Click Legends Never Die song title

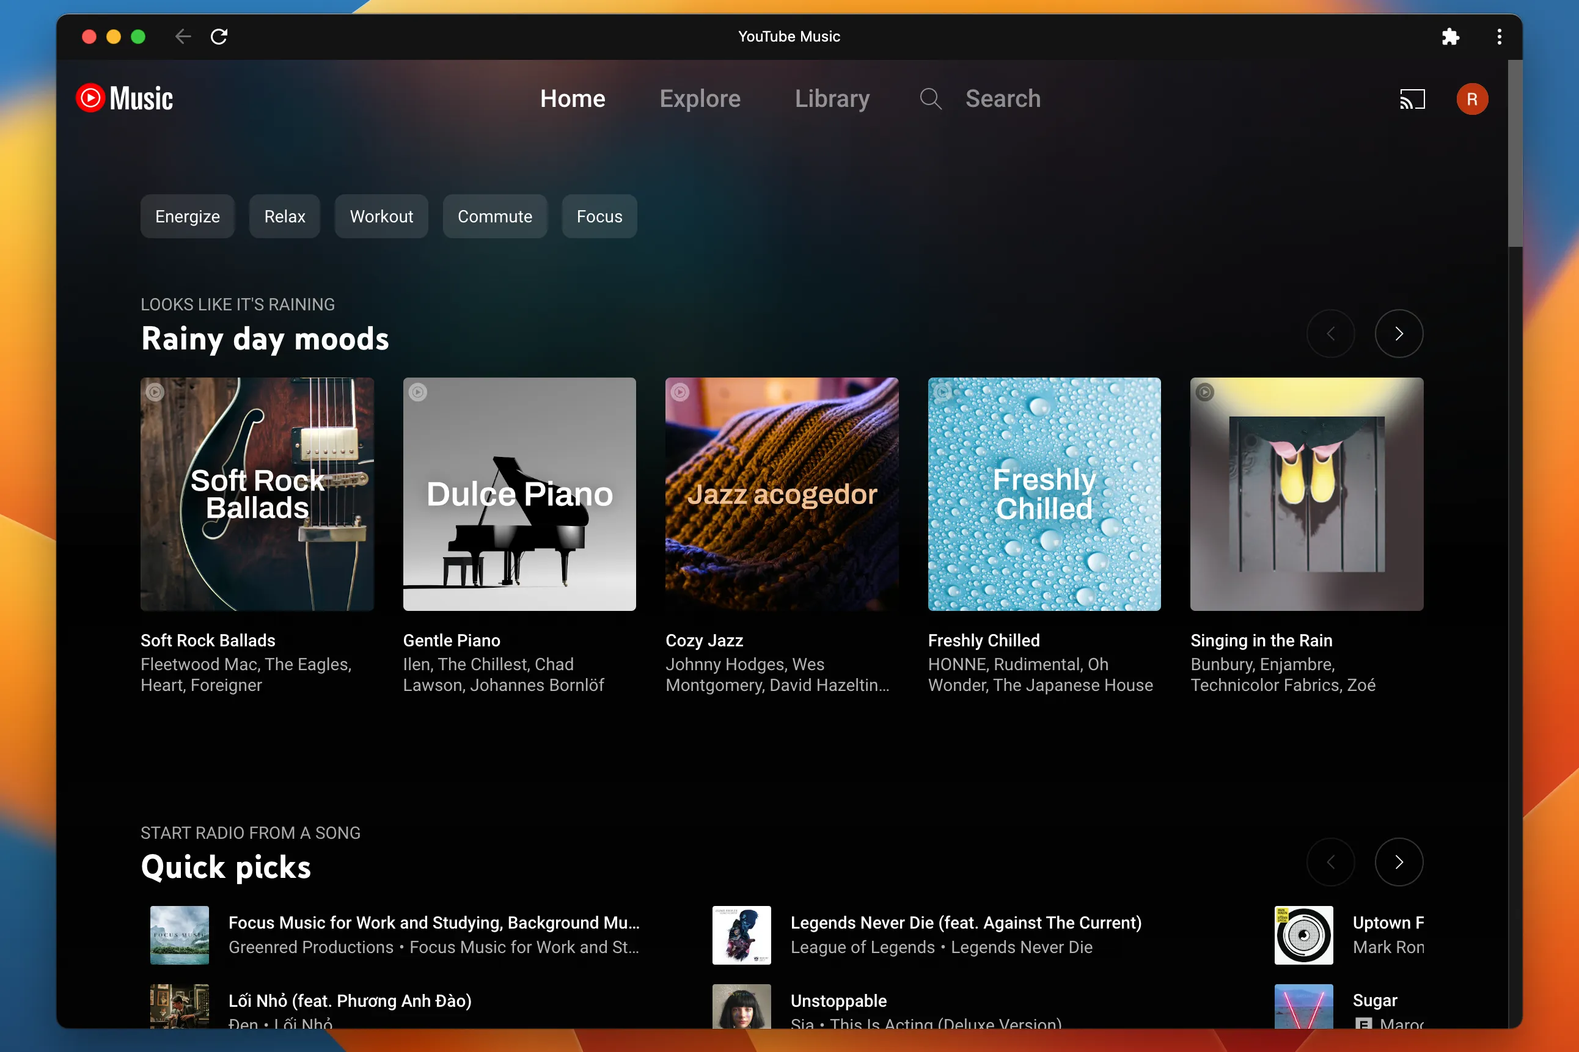click(965, 922)
